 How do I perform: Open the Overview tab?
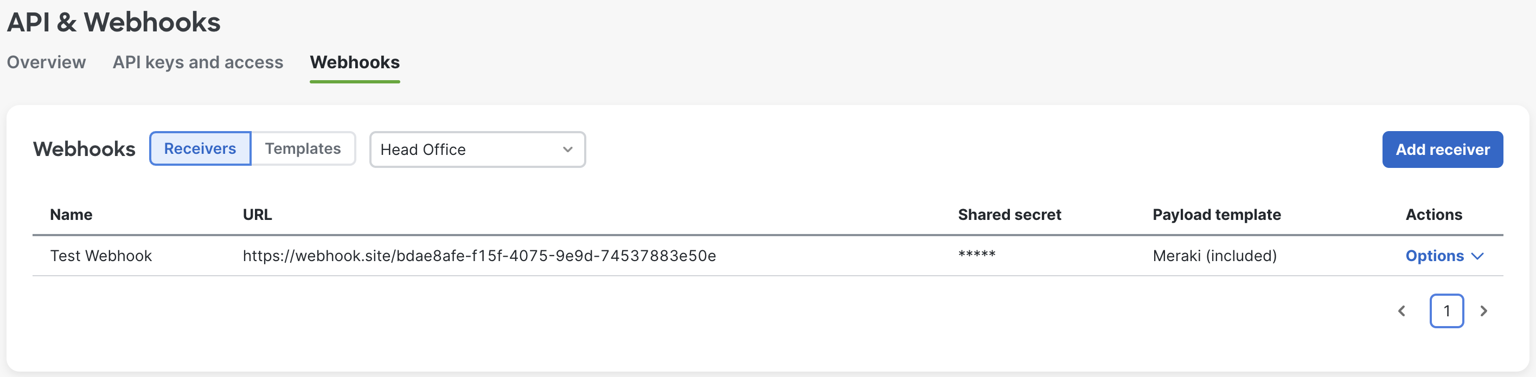click(x=46, y=62)
